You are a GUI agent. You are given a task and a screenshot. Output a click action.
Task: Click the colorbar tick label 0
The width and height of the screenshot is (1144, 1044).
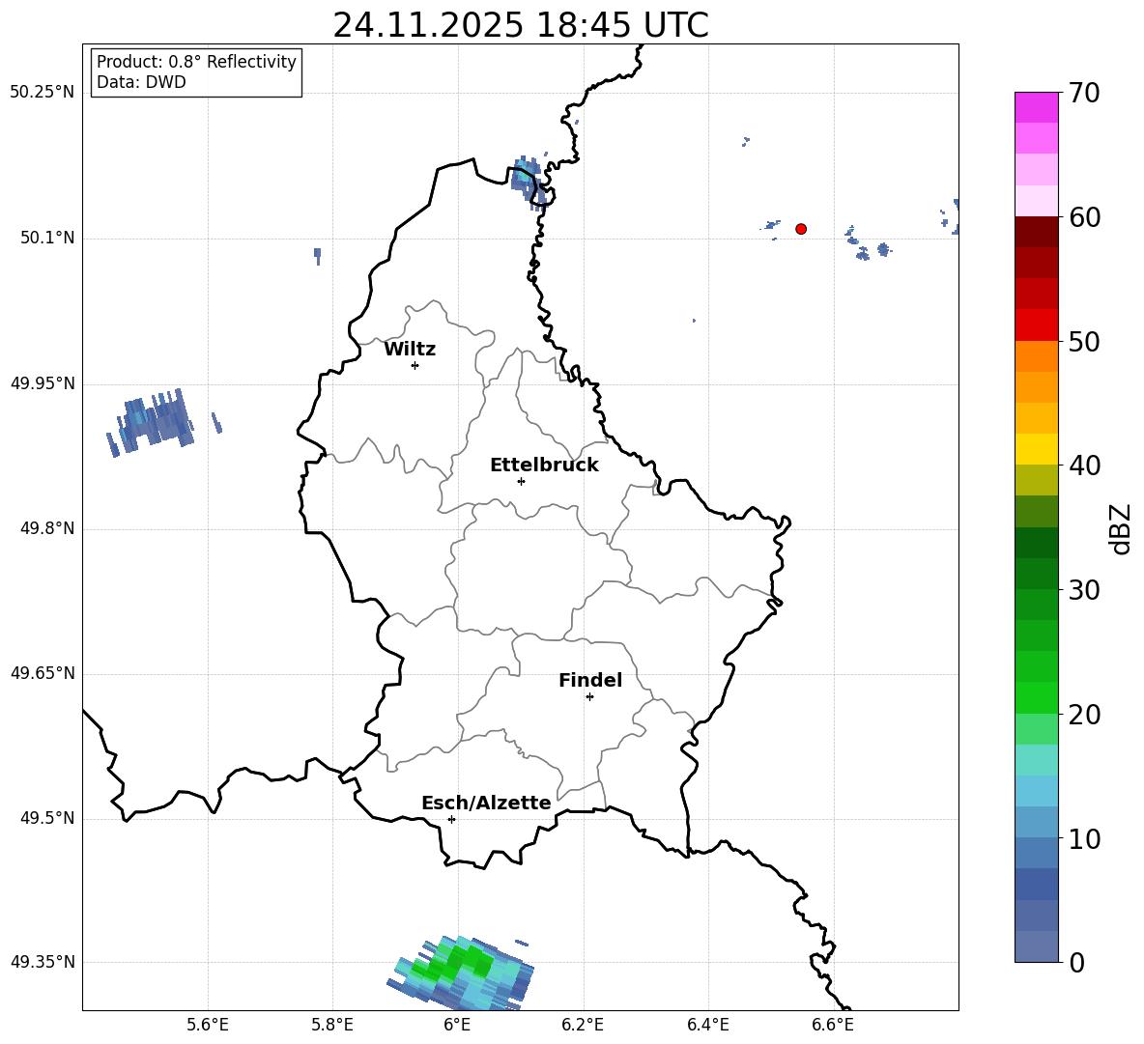pos(1076,963)
